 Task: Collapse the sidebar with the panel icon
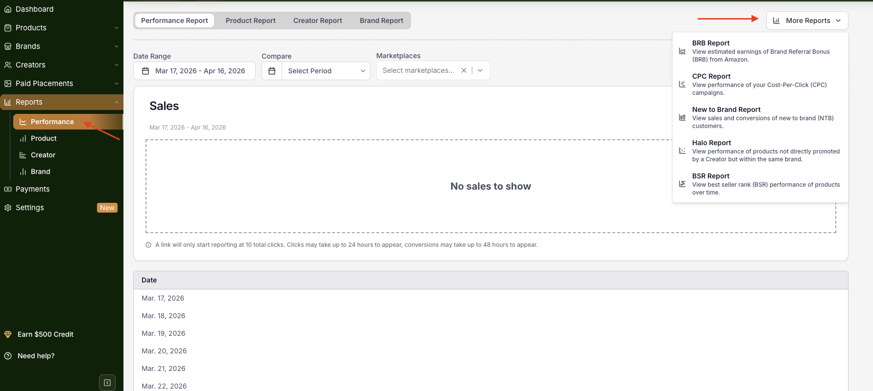point(107,383)
